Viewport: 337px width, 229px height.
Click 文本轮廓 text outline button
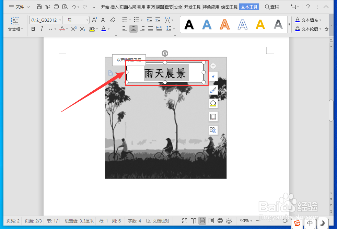click(x=308, y=29)
